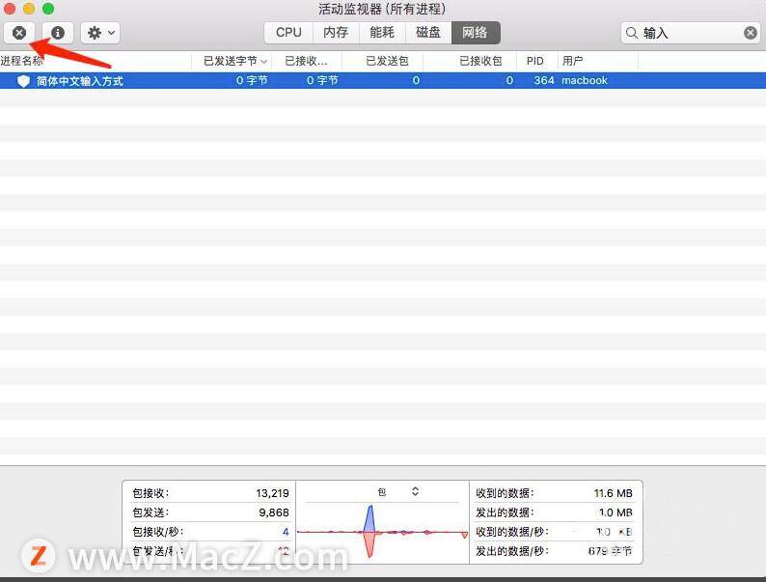Screen dimensions: 766x582
Task: Switch to the 能耗 tab
Action: pos(381,33)
